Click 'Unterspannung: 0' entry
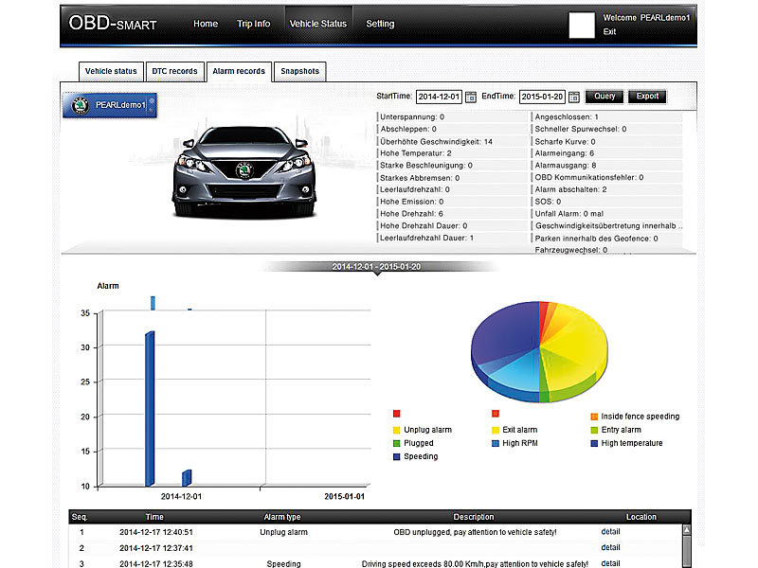The width and height of the screenshot is (758, 568). coord(412,116)
